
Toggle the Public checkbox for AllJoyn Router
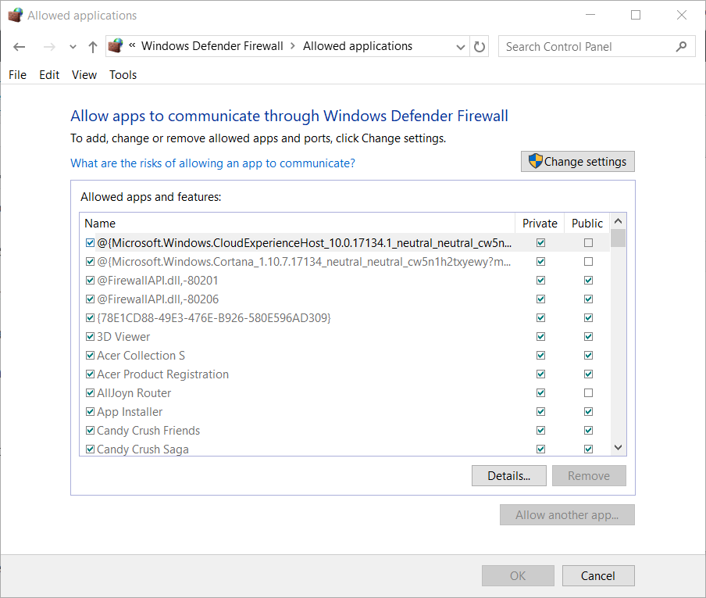tap(588, 393)
